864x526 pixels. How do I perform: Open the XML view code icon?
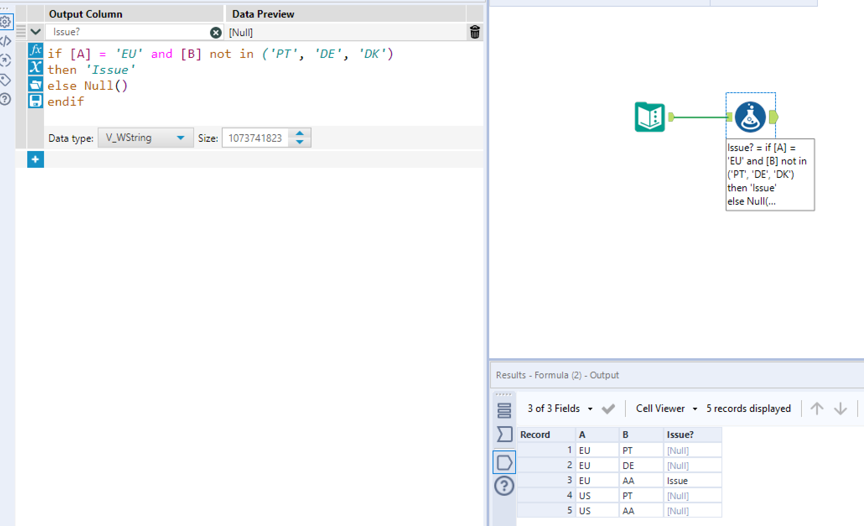(x=6, y=41)
